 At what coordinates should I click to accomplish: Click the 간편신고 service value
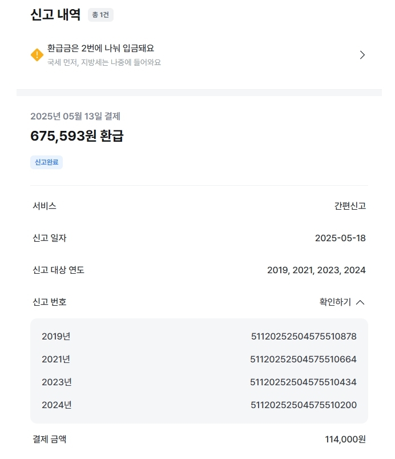click(x=350, y=206)
